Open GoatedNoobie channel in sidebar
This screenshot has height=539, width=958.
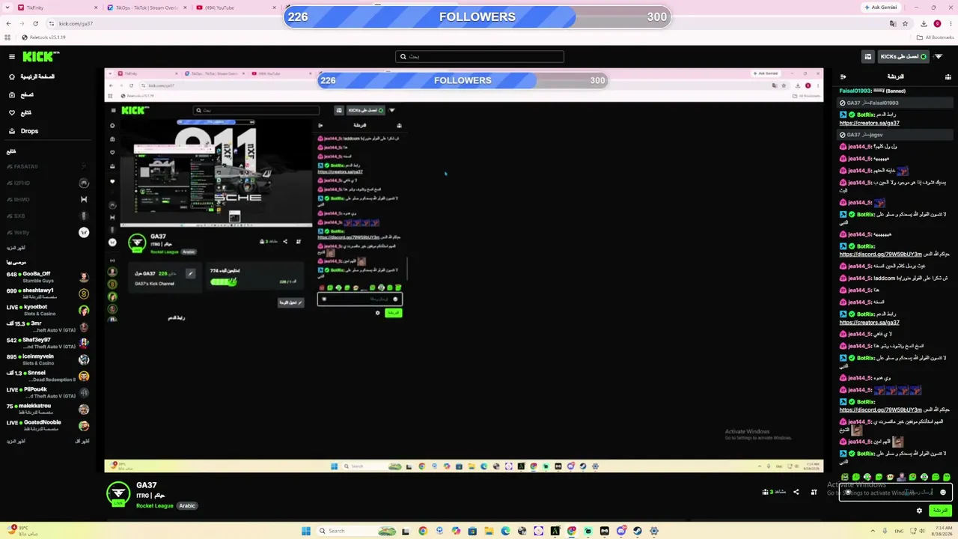point(48,425)
